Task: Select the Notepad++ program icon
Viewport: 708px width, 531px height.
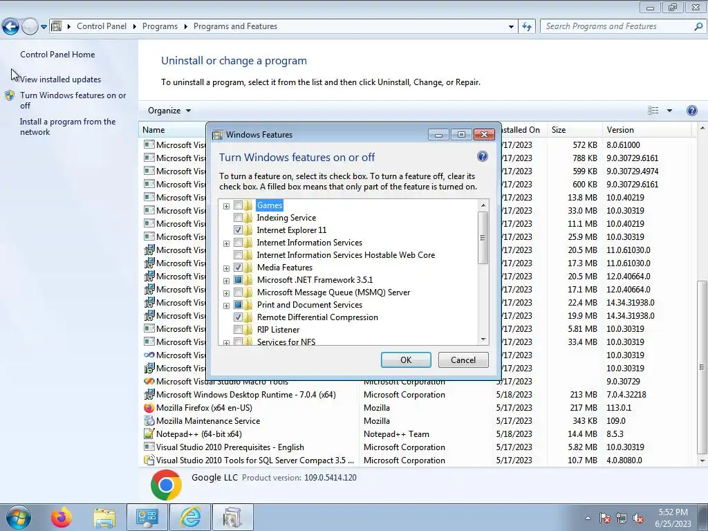Action: coord(149,434)
